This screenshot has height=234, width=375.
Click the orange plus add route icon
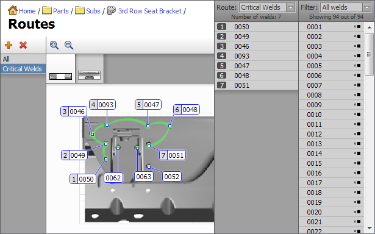(x=9, y=45)
